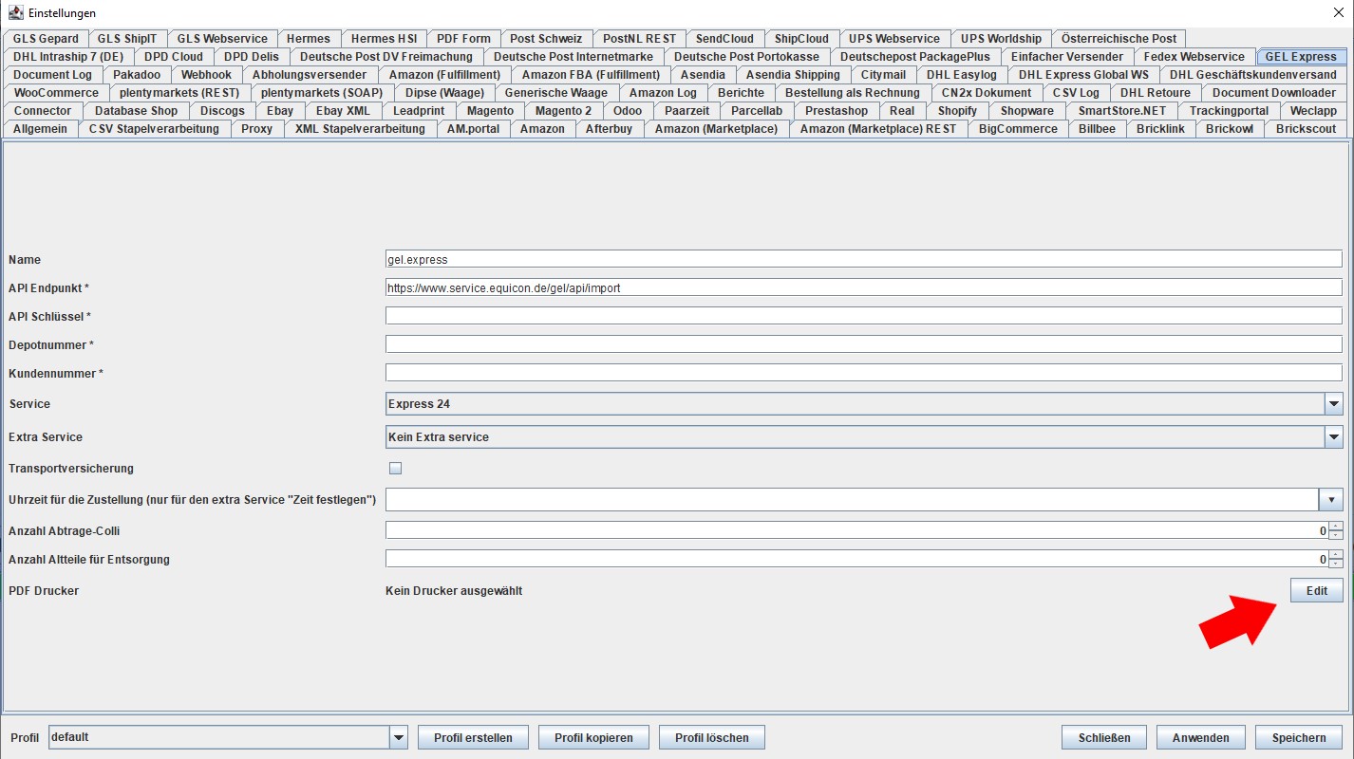Decrease the Anzahl Abtrage-Colli value
The height and width of the screenshot is (759, 1354).
pos(1336,536)
